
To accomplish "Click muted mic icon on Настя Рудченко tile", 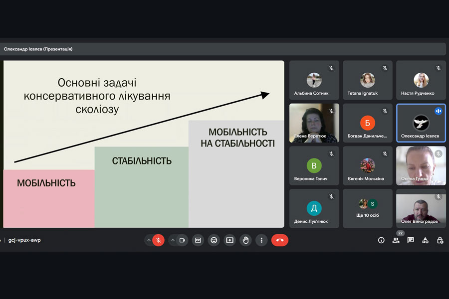I will (x=439, y=68).
